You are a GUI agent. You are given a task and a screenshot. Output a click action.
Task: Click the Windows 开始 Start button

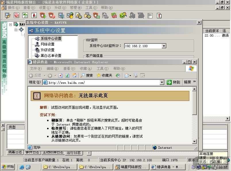(8, 167)
